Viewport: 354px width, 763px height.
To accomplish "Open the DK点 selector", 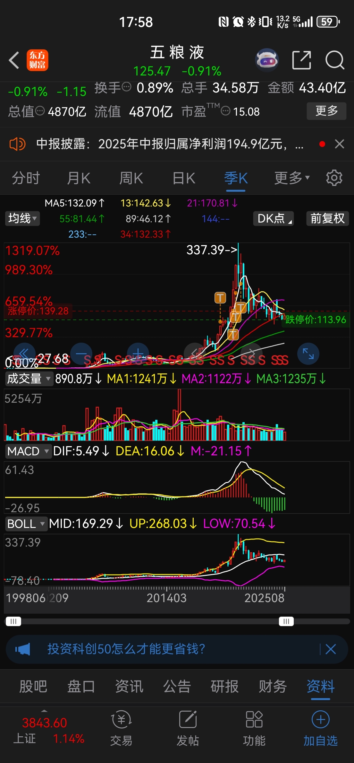I will pos(274,218).
